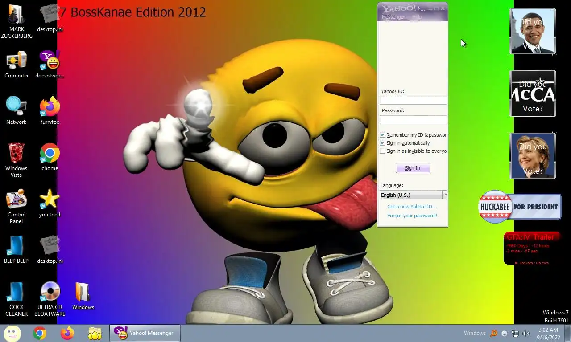This screenshot has height=342, width=571.
Task: Open the you tried star shortcut
Action: pos(50,203)
